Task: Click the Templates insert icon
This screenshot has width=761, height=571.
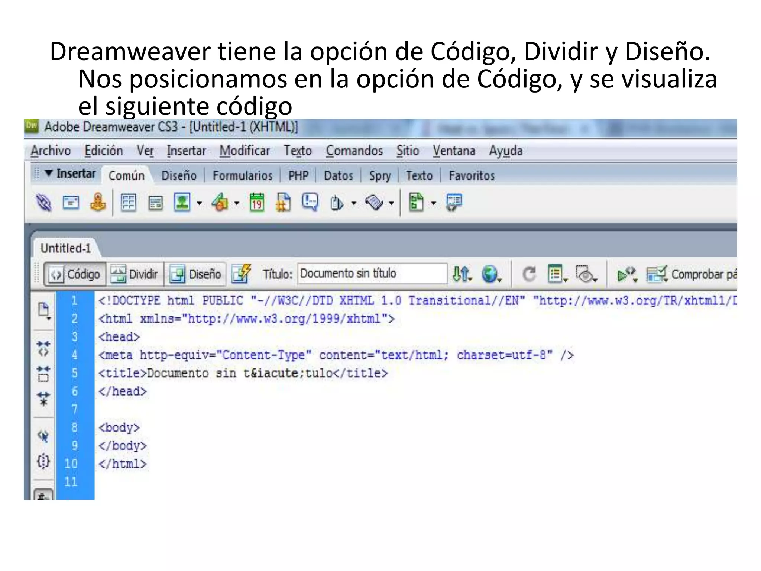Action: coord(416,203)
